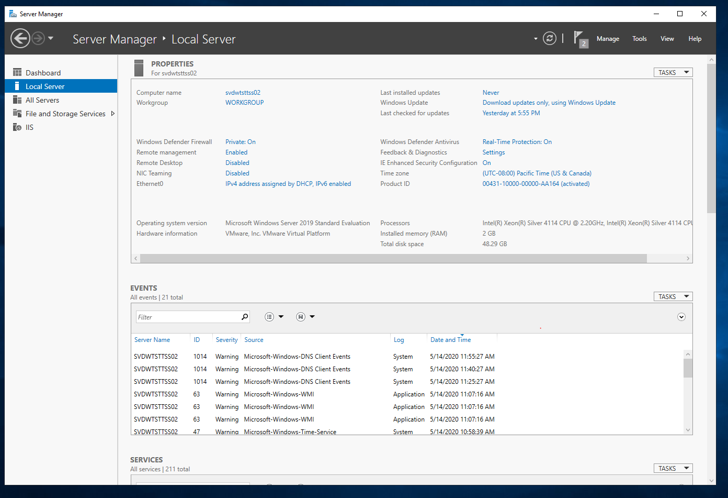Expand File and Storage Services arrow

(112, 114)
